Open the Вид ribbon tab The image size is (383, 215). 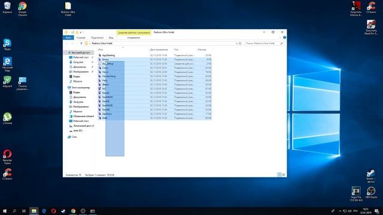pyautogui.click(x=111, y=38)
